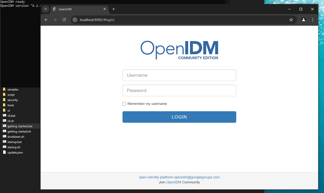Viewport: 324px width, 193px height.
Task: Enable Remember my username checkbox
Action: (124, 104)
